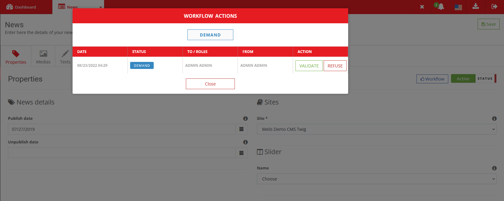This screenshot has height=201, width=504.
Task: Expand the News tab dropdown arrow
Action: (100, 7)
